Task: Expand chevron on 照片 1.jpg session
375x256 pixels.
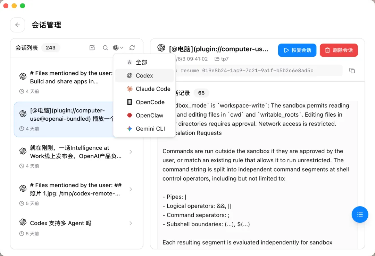Action: pyautogui.click(x=131, y=189)
